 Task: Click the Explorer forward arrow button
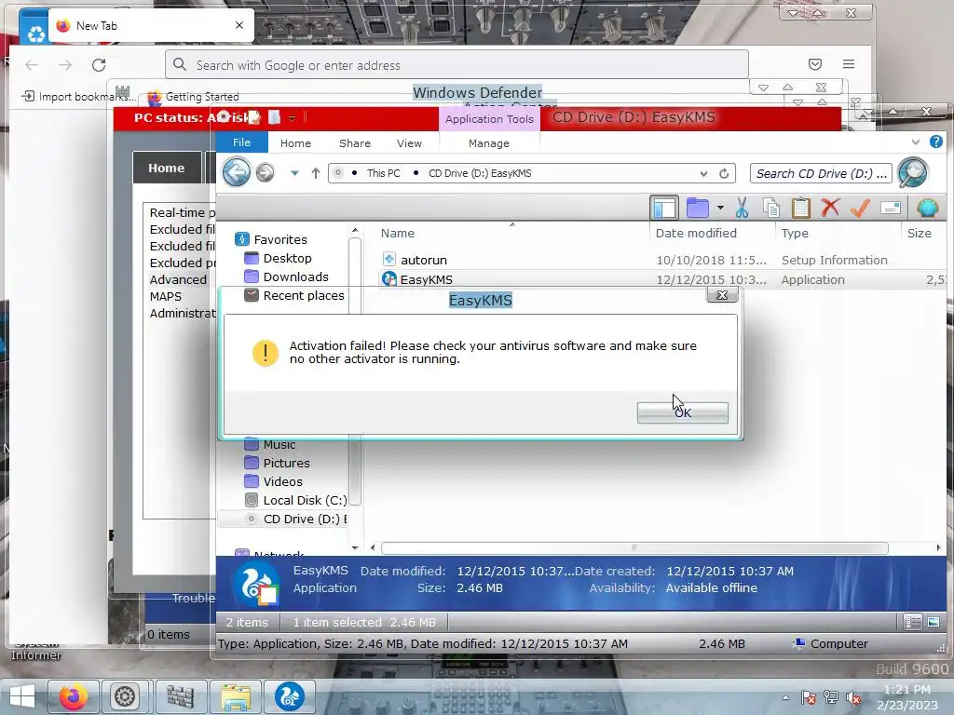pos(265,172)
